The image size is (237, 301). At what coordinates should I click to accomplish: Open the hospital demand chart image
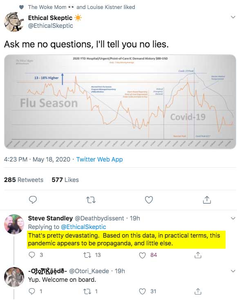pyautogui.click(x=120, y=102)
